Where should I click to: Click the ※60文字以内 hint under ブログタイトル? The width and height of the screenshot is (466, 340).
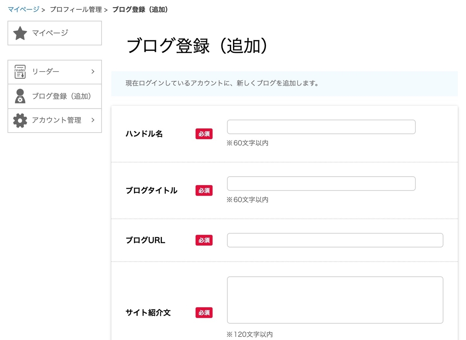[247, 200]
